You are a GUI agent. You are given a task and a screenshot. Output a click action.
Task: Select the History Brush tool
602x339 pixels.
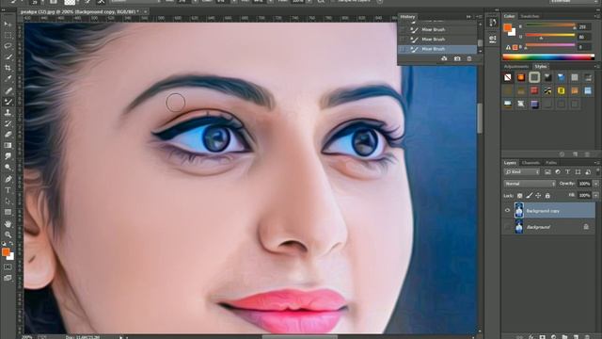(x=8, y=123)
